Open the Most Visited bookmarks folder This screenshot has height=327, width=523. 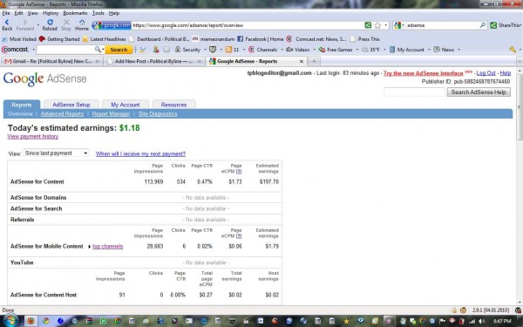pyautogui.click(x=19, y=39)
